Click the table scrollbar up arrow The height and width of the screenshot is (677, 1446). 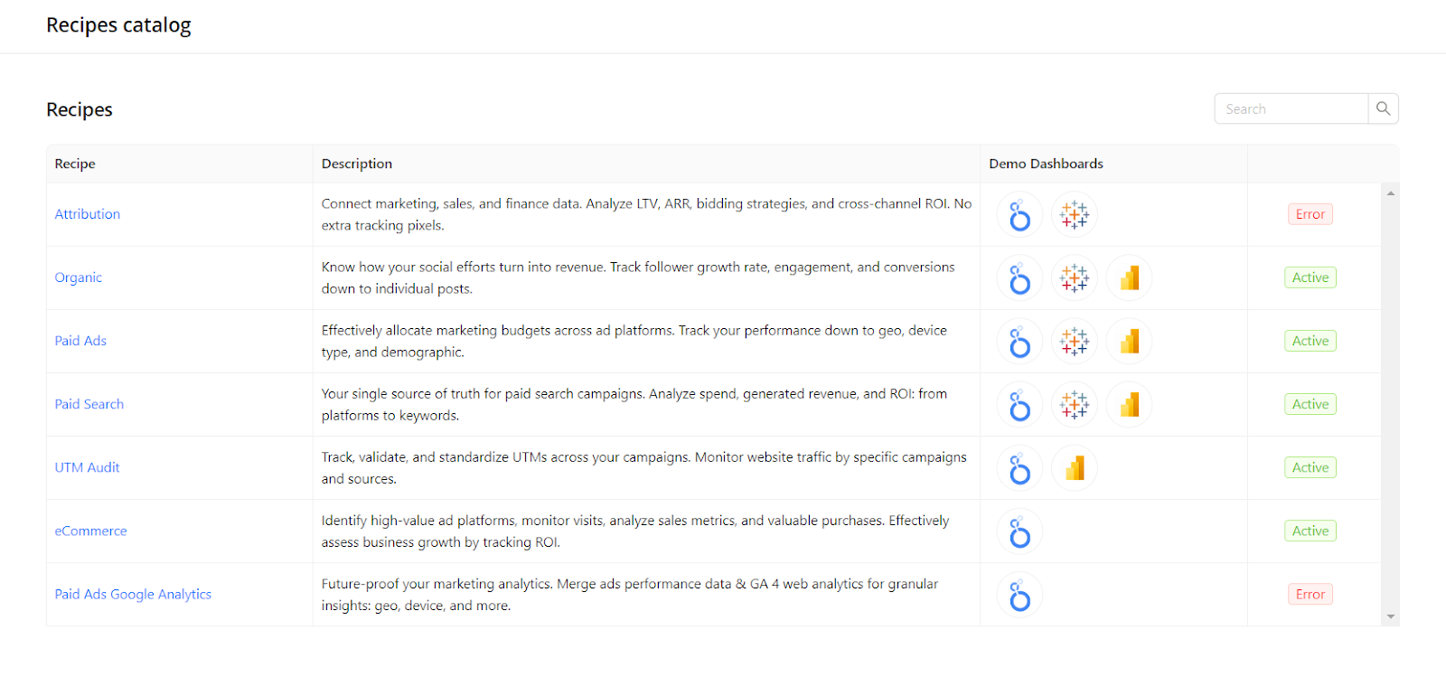pyautogui.click(x=1391, y=193)
